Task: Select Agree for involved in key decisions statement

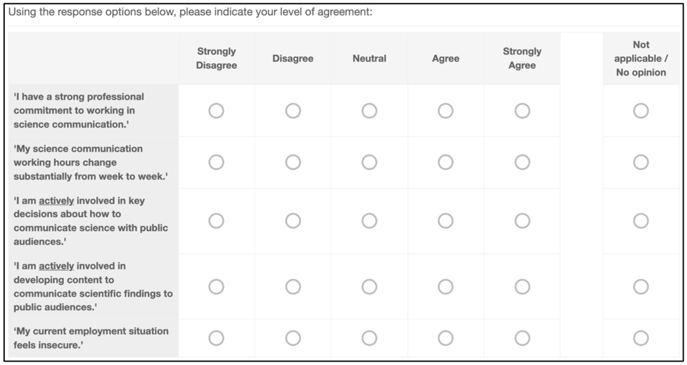Action: coord(446,221)
